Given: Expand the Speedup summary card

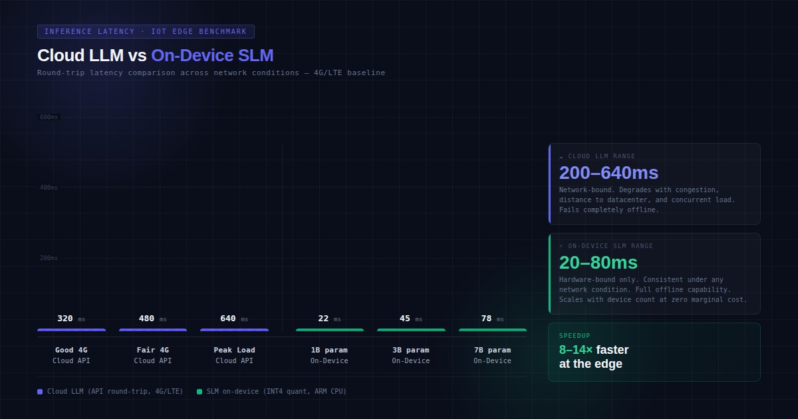Looking at the screenshot, I should coord(654,353).
